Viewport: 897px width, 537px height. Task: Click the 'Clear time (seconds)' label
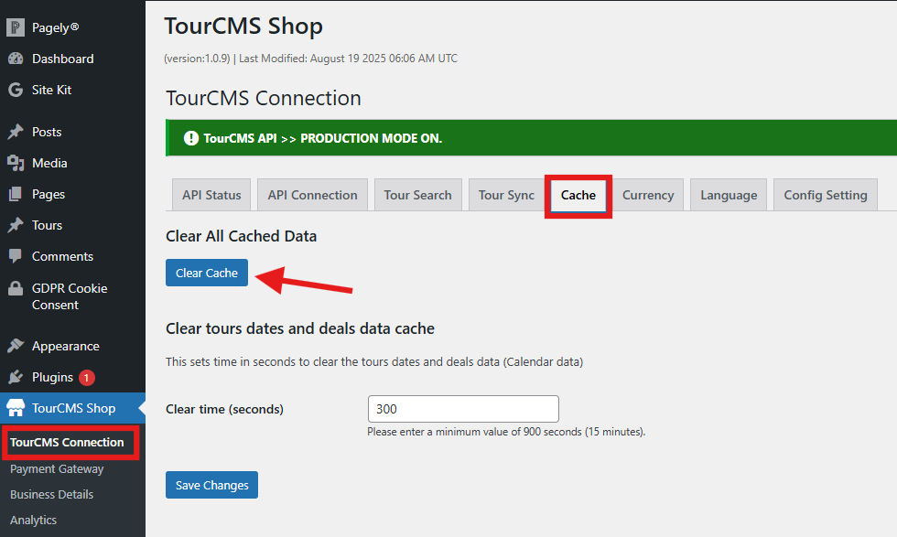(225, 410)
